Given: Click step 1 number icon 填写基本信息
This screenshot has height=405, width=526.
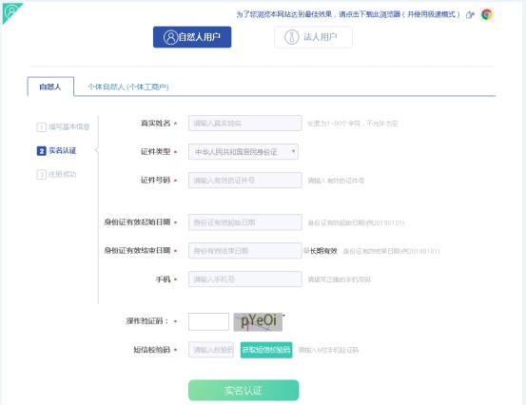Looking at the screenshot, I should click(41, 127).
